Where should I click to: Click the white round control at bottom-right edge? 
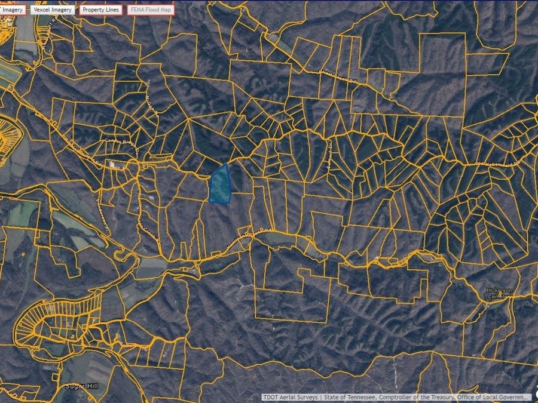[x=536, y=395]
